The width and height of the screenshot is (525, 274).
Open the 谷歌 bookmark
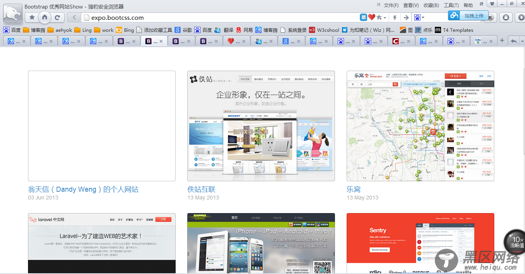(x=183, y=30)
